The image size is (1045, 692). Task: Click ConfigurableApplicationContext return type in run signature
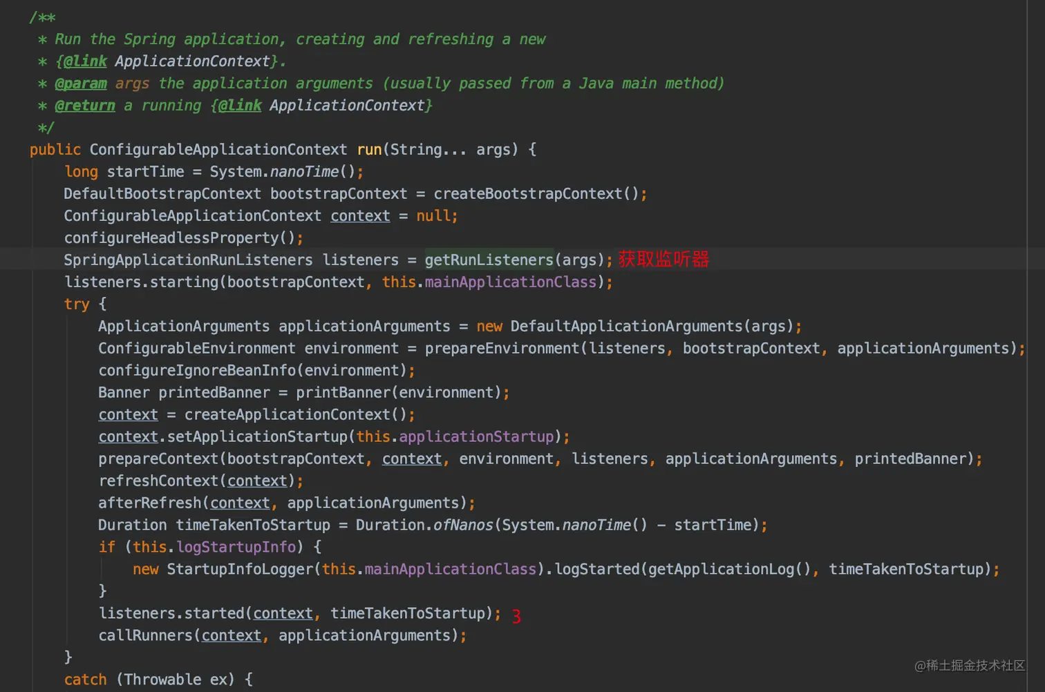pyautogui.click(x=218, y=150)
